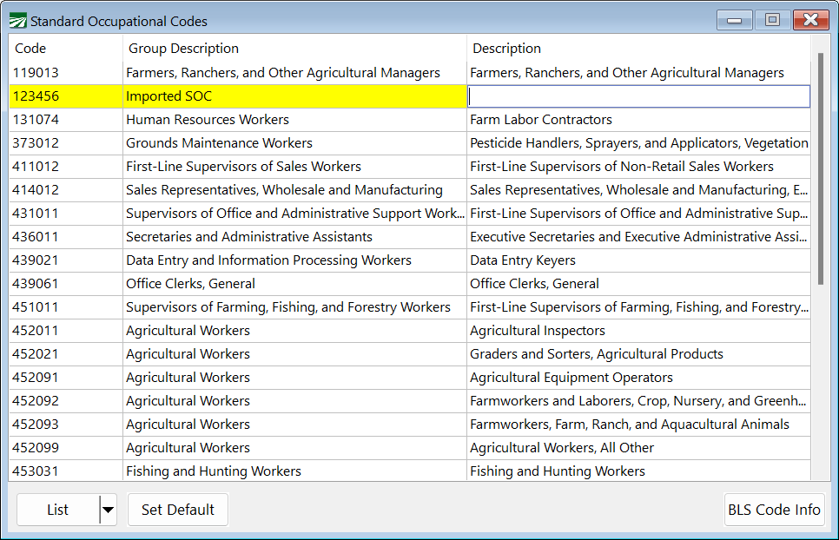
Task: Open the List button dropdown arrow
Action: coord(108,510)
